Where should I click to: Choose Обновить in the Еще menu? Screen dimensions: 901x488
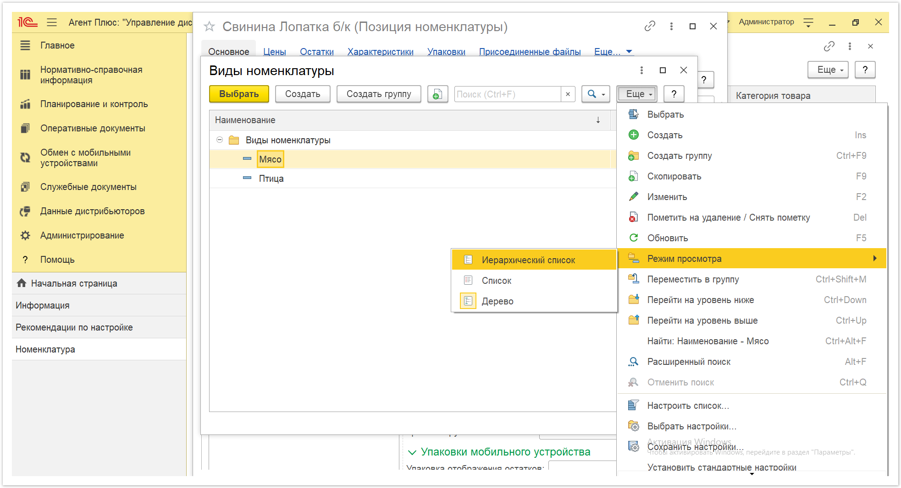click(752, 238)
